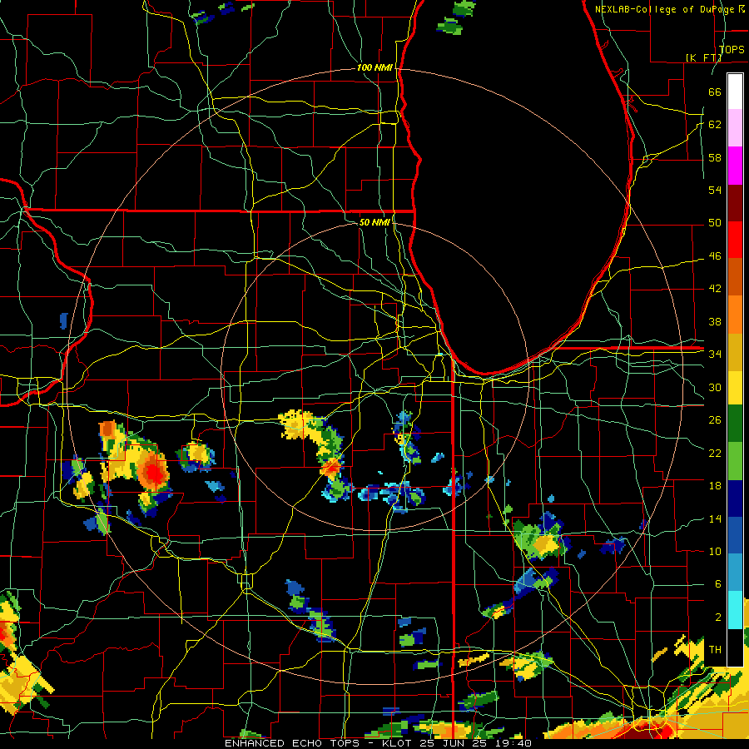Click the 30 value on the legend
The image size is (749, 749).
point(715,387)
